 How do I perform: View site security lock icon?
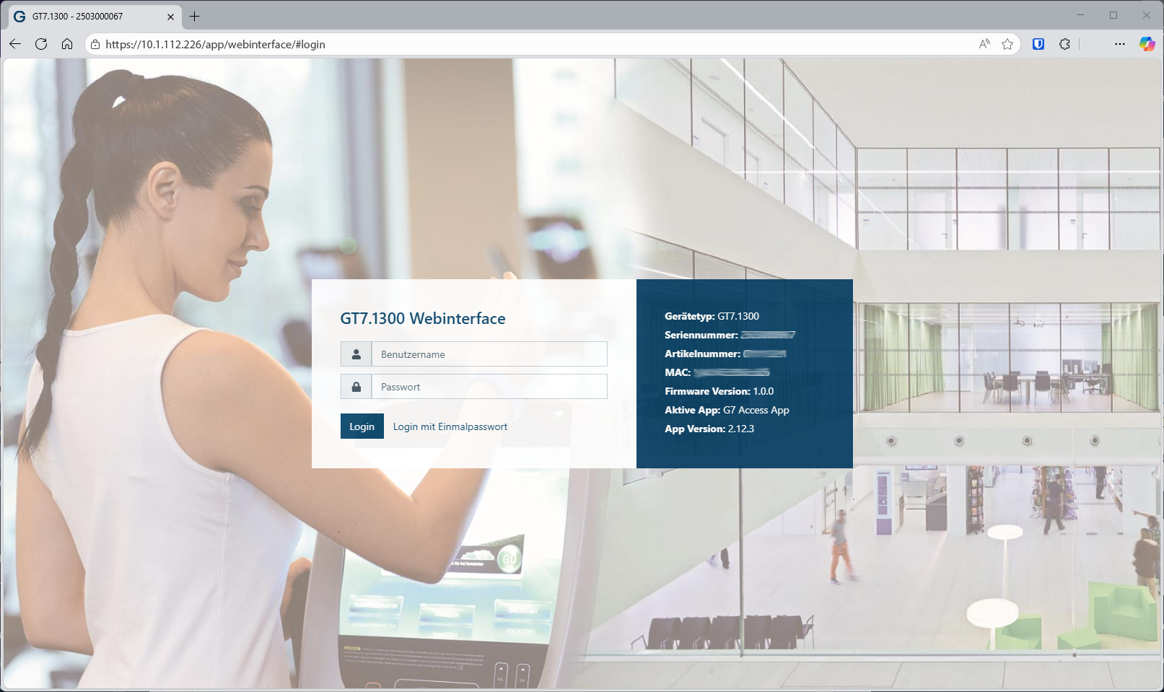click(95, 44)
